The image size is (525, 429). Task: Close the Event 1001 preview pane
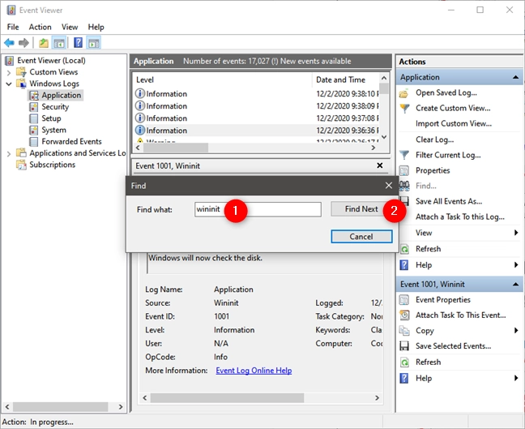coord(380,165)
